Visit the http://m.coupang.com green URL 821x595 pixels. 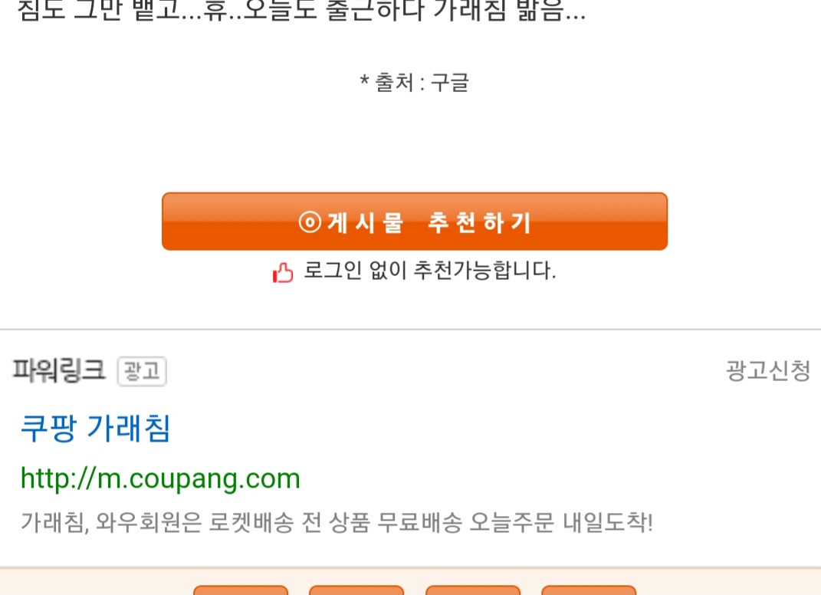click(x=160, y=478)
